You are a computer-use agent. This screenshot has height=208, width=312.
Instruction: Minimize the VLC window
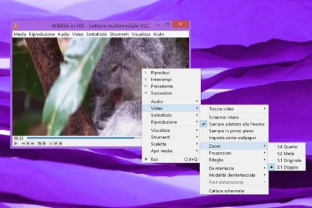[158, 25]
